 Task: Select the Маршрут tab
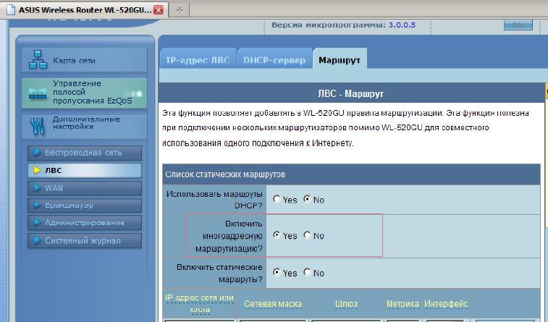coord(340,59)
